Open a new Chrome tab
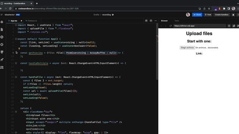The image size is (239, 134). (37, 3)
